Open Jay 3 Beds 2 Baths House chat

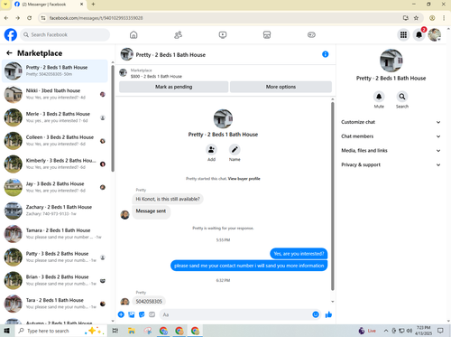(x=55, y=187)
